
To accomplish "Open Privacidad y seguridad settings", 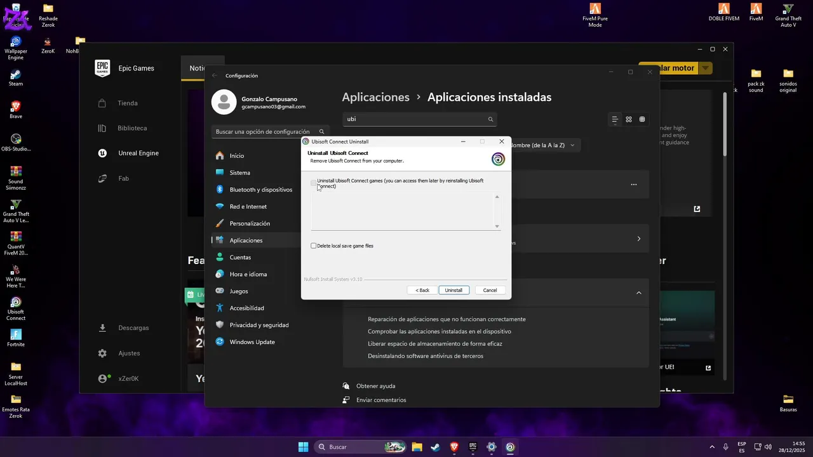I will point(259,325).
